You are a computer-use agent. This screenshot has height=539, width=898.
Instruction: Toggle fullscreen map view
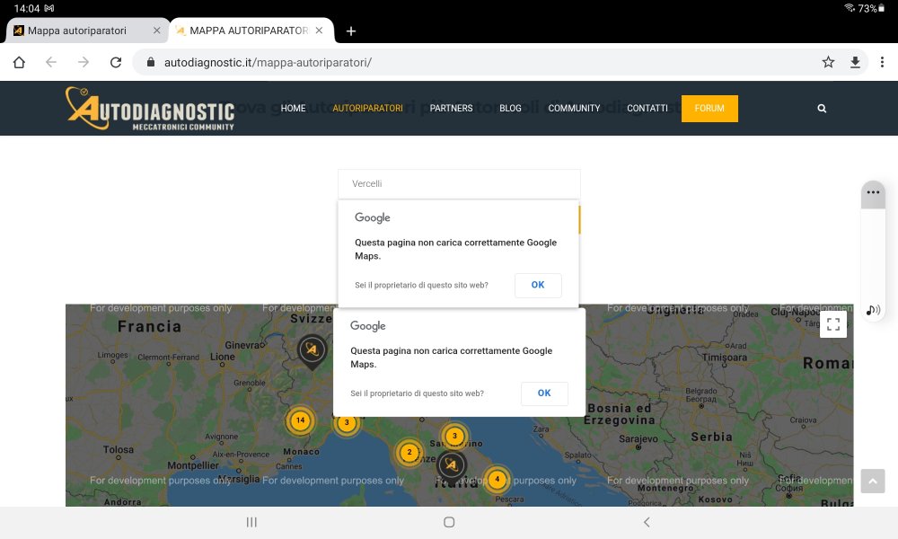[x=832, y=324]
